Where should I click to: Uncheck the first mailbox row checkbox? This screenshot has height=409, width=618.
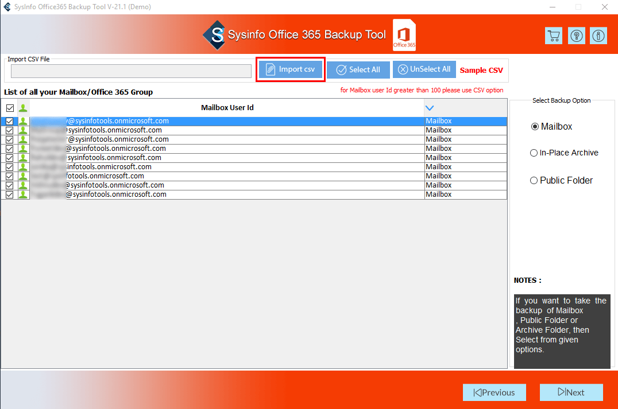10,121
